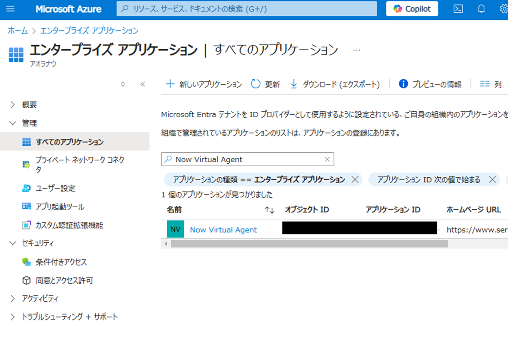The height and width of the screenshot is (364, 508).
Task: Focus the global resource search box
Action: pyautogui.click(x=247, y=8)
